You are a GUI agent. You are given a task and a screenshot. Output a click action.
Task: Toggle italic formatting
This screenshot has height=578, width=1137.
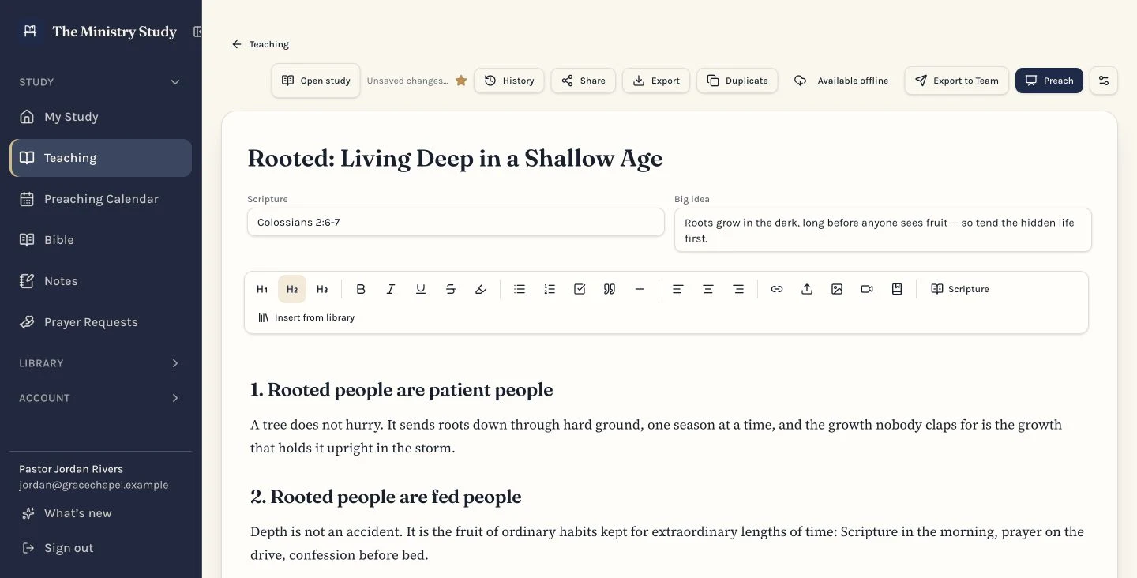pyautogui.click(x=391, y=289)
